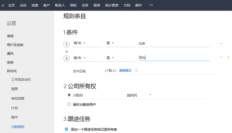Select the 循环分配给用户 radio button
232x133 pixels.
pos(69,104)
